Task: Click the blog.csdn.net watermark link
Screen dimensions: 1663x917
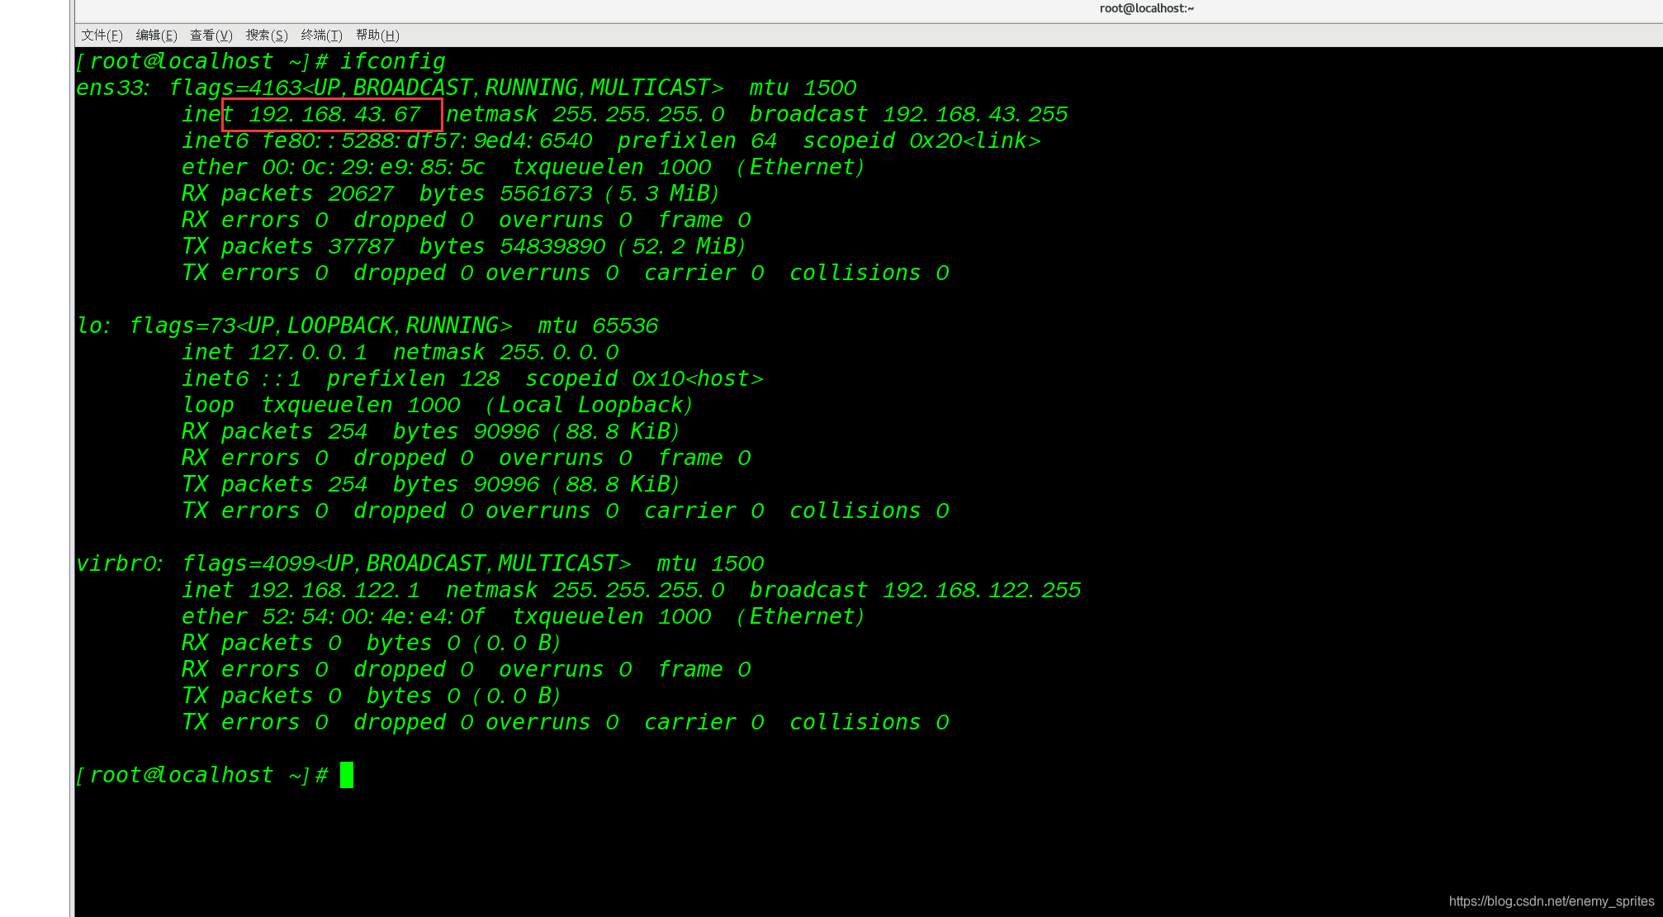Action: click(1551, 901)
